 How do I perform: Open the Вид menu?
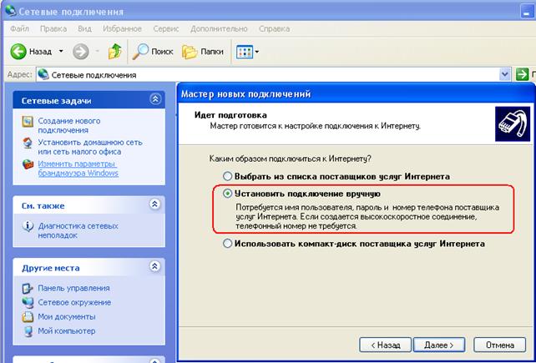(84, 28)
